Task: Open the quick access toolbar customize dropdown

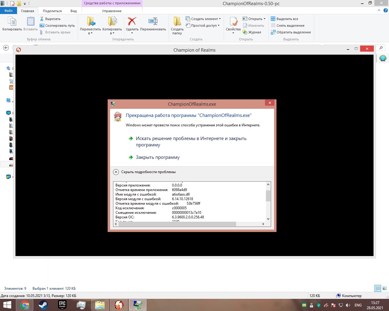Action: pyautogui.click(x=25, y=4)
